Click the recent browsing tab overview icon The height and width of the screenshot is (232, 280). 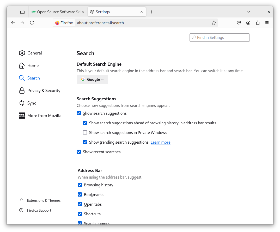point(22,12)
